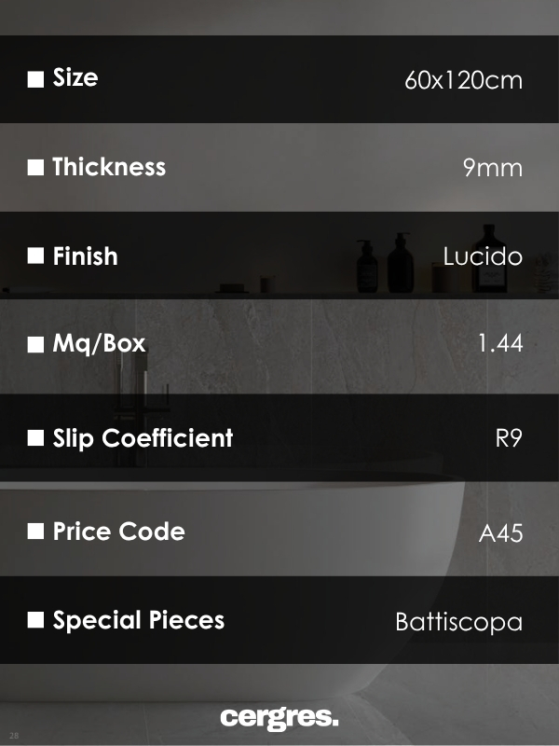Click the square bullet beside Special Pieces
Image resolution: width=559 pixels, height=746 pixels.
(x=35, y=620)
